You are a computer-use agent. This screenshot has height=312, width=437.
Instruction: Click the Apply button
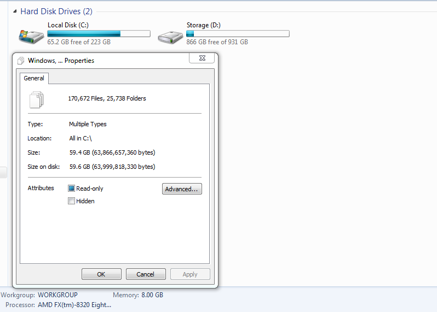[190, 274]
